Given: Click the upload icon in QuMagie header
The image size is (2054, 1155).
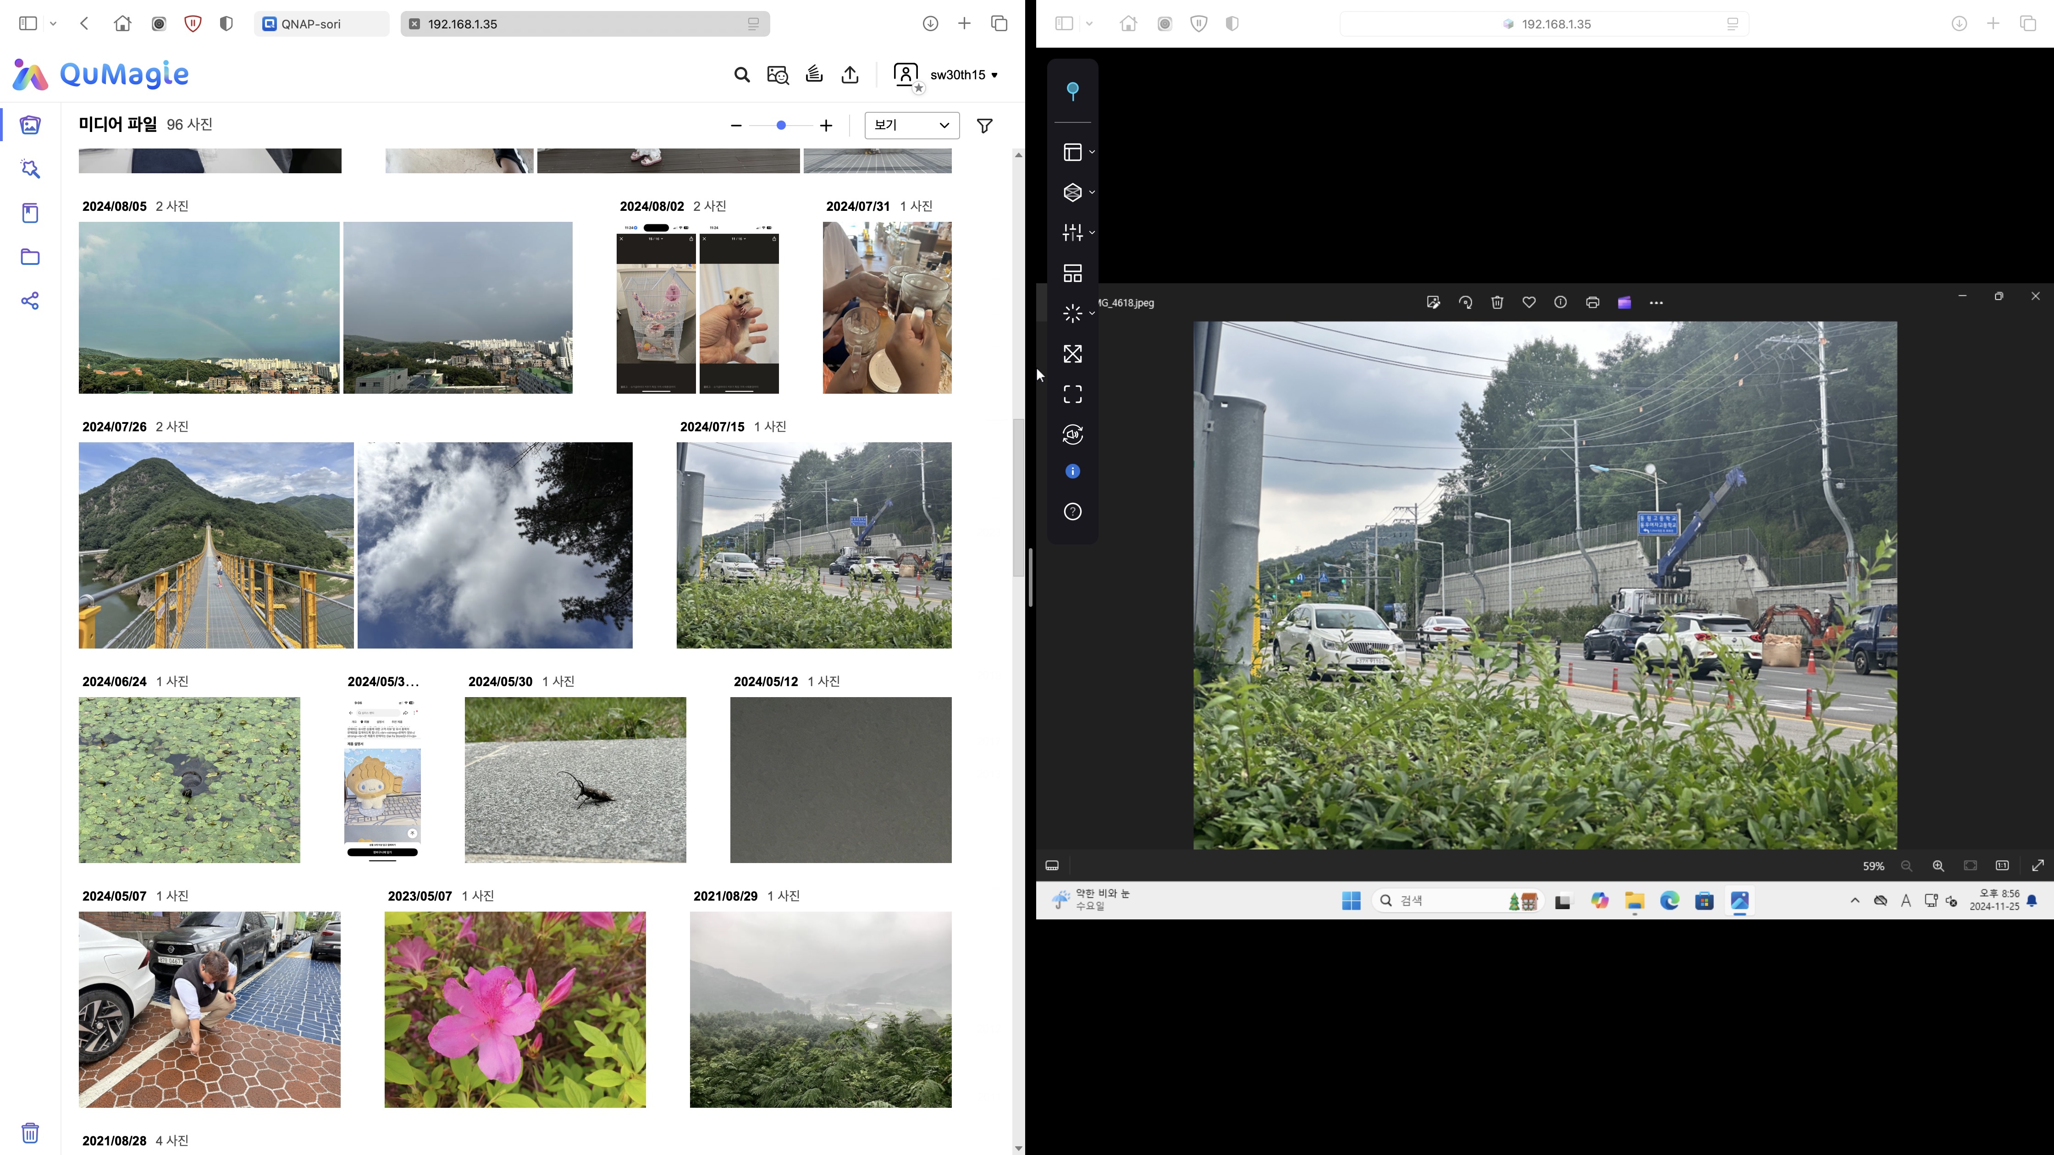Looking at the screenshot, I should [850, 75].
